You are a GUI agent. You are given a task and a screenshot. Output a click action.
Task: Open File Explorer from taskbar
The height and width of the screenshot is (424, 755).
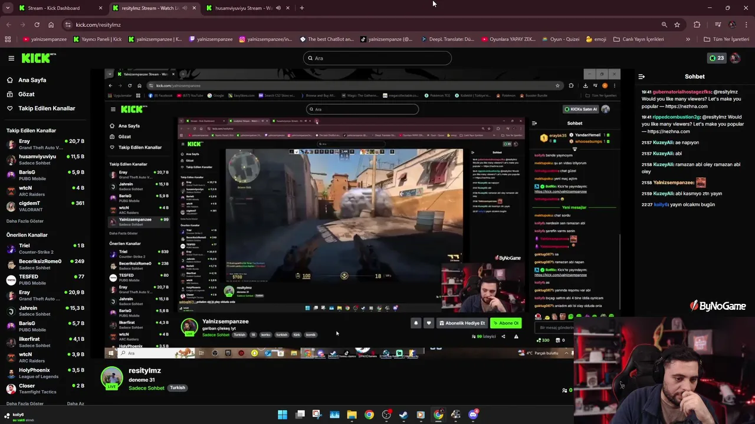click(x=352, y=415)
